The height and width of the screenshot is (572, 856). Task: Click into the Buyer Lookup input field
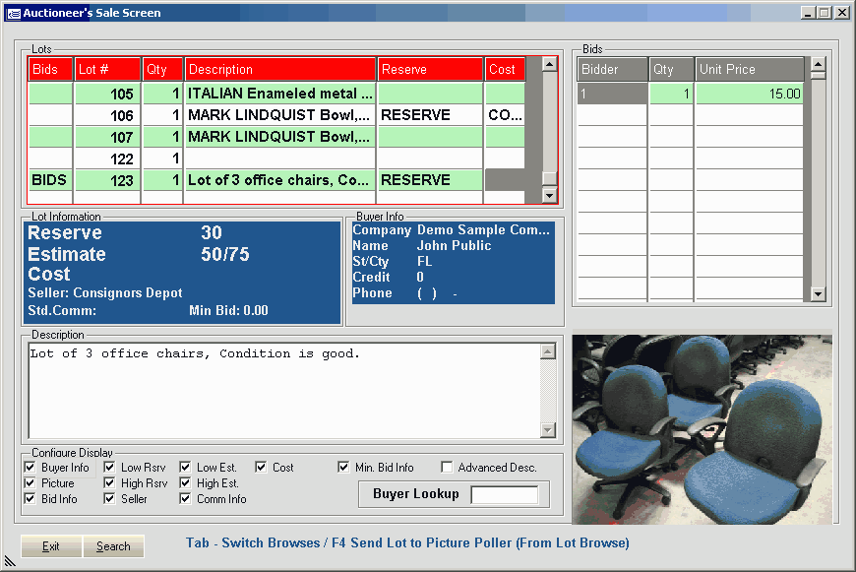tap(505, 495)
